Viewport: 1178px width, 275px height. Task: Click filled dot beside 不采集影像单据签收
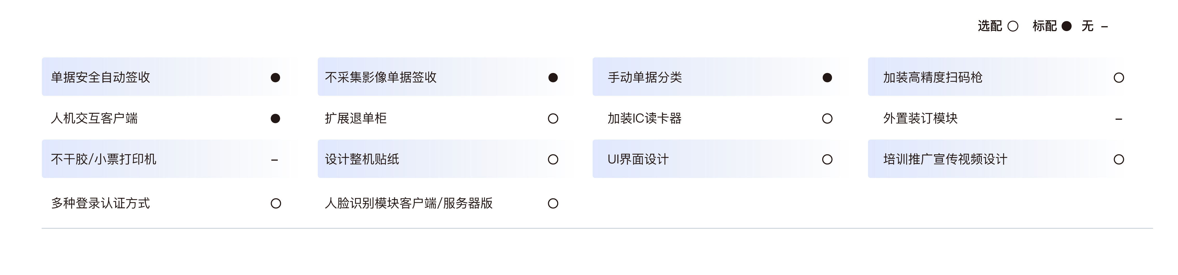coord(553,77)
